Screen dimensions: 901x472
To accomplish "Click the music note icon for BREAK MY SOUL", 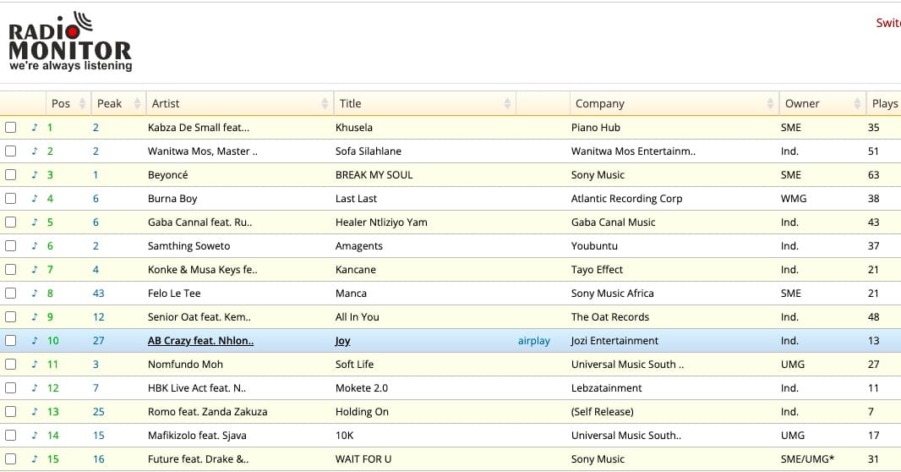I will (35, 175).
